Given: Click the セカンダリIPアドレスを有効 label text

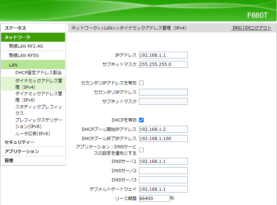Looking at the screenshot, I should (x=109, y=83).
